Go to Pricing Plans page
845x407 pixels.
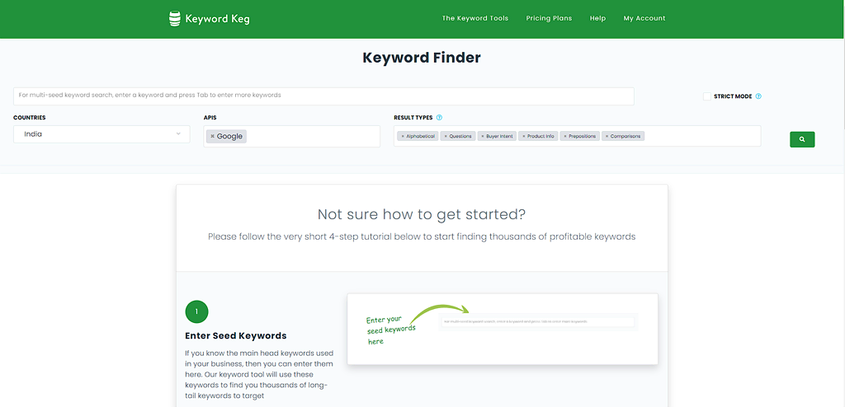pos(549,18)
